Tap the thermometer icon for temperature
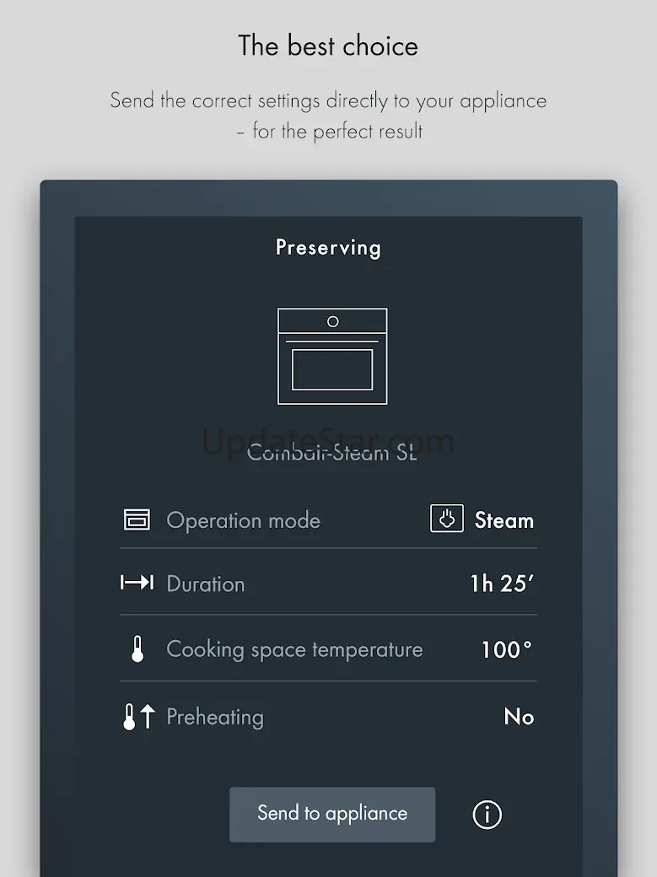Image resolution: width=657 pixels, height=877 pixels. [x=137, y=649]
